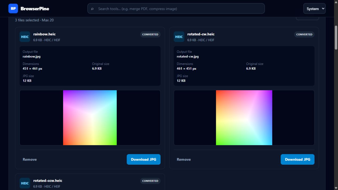Click output file name rainbow.jpg
The width and height of the screenshot is (338, 190).
tap(32, 57)
